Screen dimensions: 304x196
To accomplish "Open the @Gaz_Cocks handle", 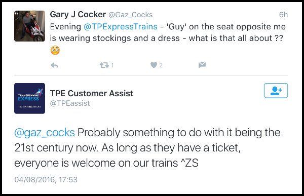I will tap(131, 15).
